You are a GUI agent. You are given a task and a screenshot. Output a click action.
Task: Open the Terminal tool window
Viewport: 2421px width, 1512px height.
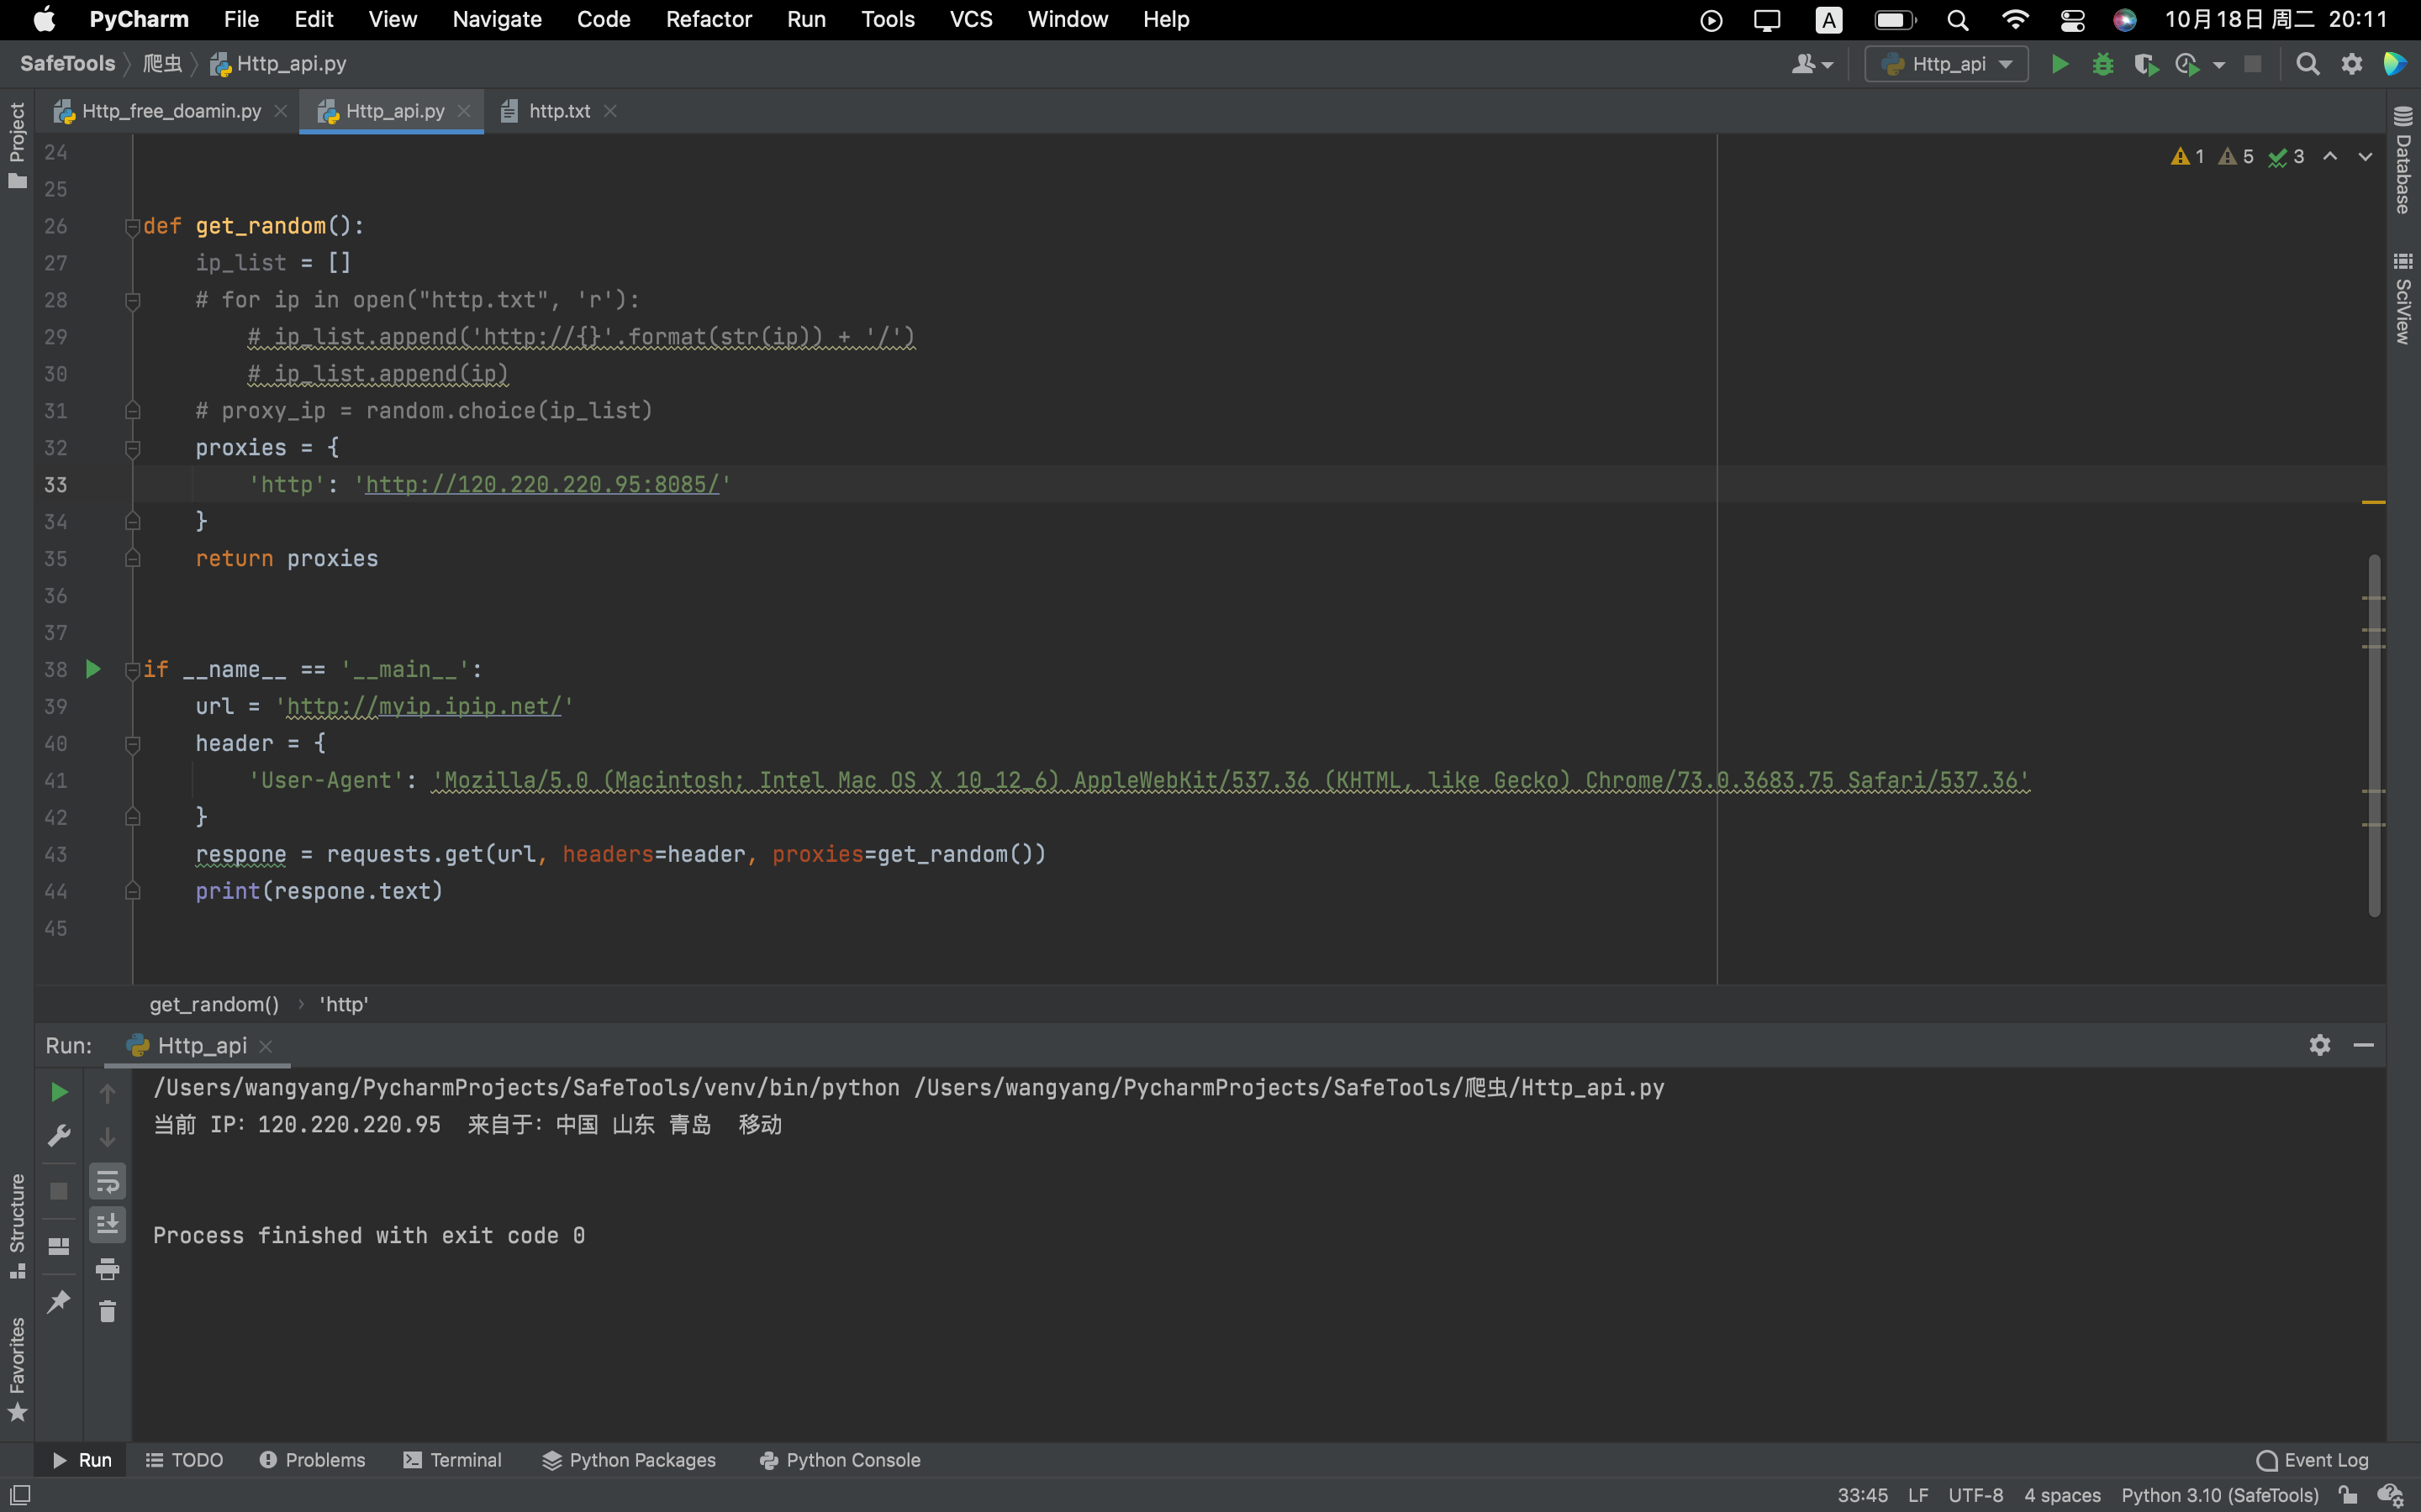coord(452,1460)
